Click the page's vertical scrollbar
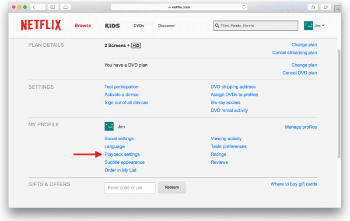Image resolution: width=350 pixels, height=221 pixels. click(339, 104)
